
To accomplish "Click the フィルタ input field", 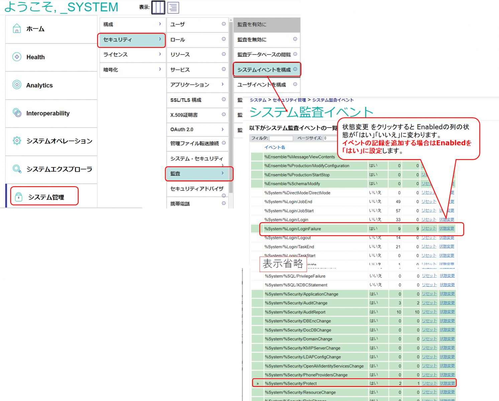I will point(281,138).
